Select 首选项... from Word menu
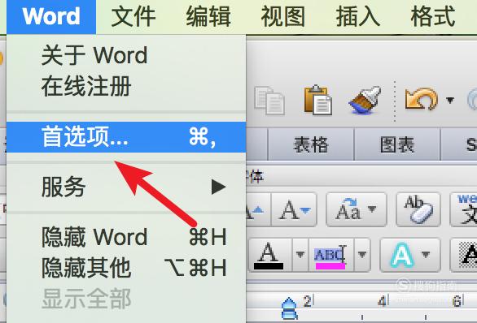The height and width of the screenshot is (323, 477). (126, 137)
